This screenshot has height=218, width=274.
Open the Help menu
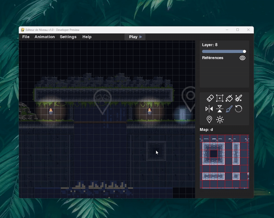point(87,37)
